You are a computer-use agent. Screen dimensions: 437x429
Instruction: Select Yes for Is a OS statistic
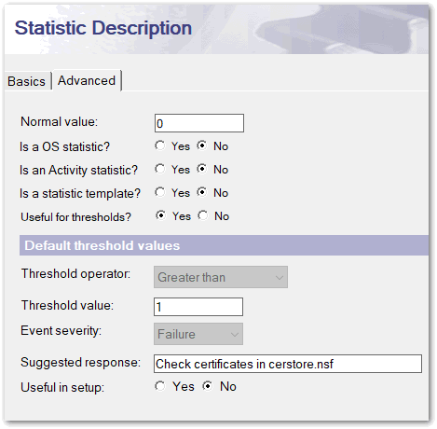(x=160, y=145)
